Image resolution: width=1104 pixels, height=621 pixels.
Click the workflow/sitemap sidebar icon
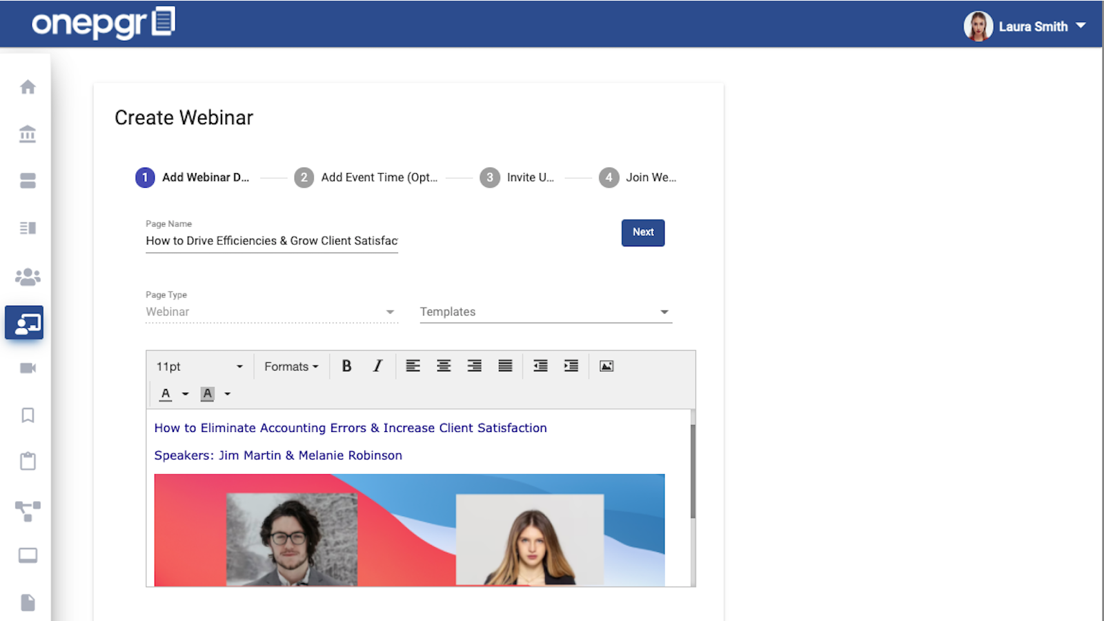pyautogui.click(x=27, y=509)
